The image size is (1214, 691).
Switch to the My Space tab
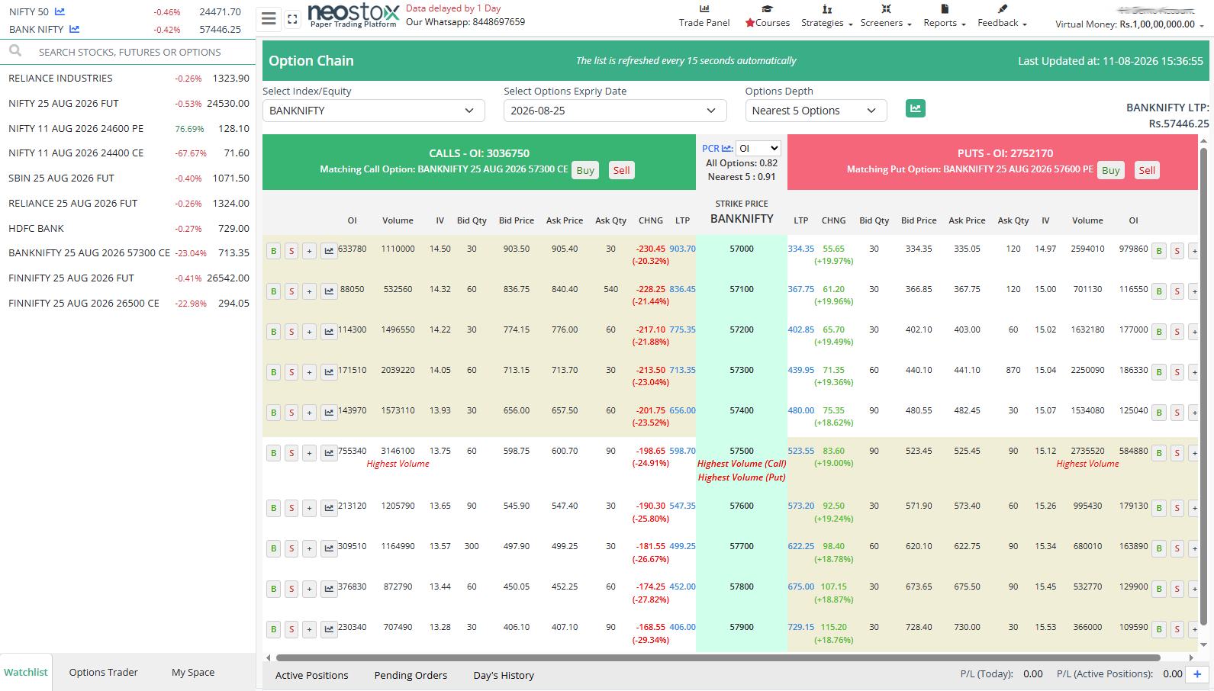(x=193, y=672)
